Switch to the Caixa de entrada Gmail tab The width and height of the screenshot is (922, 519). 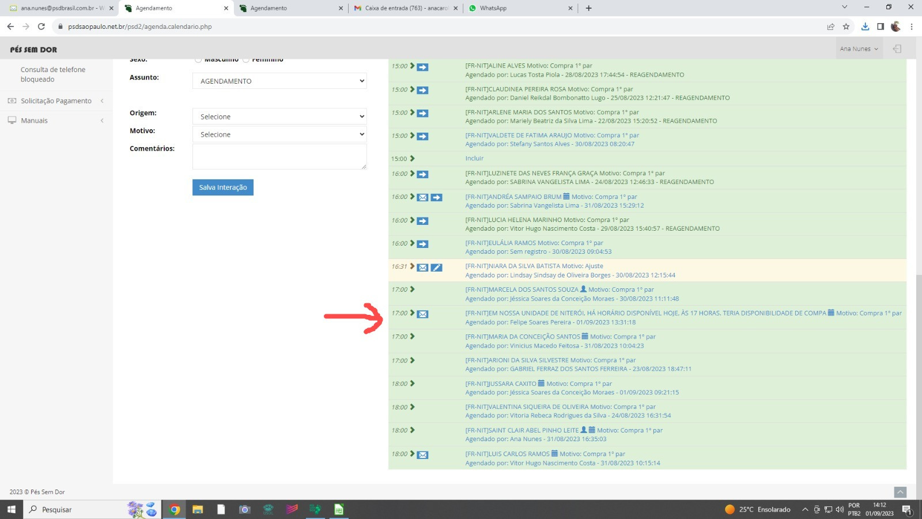point(406,8)
